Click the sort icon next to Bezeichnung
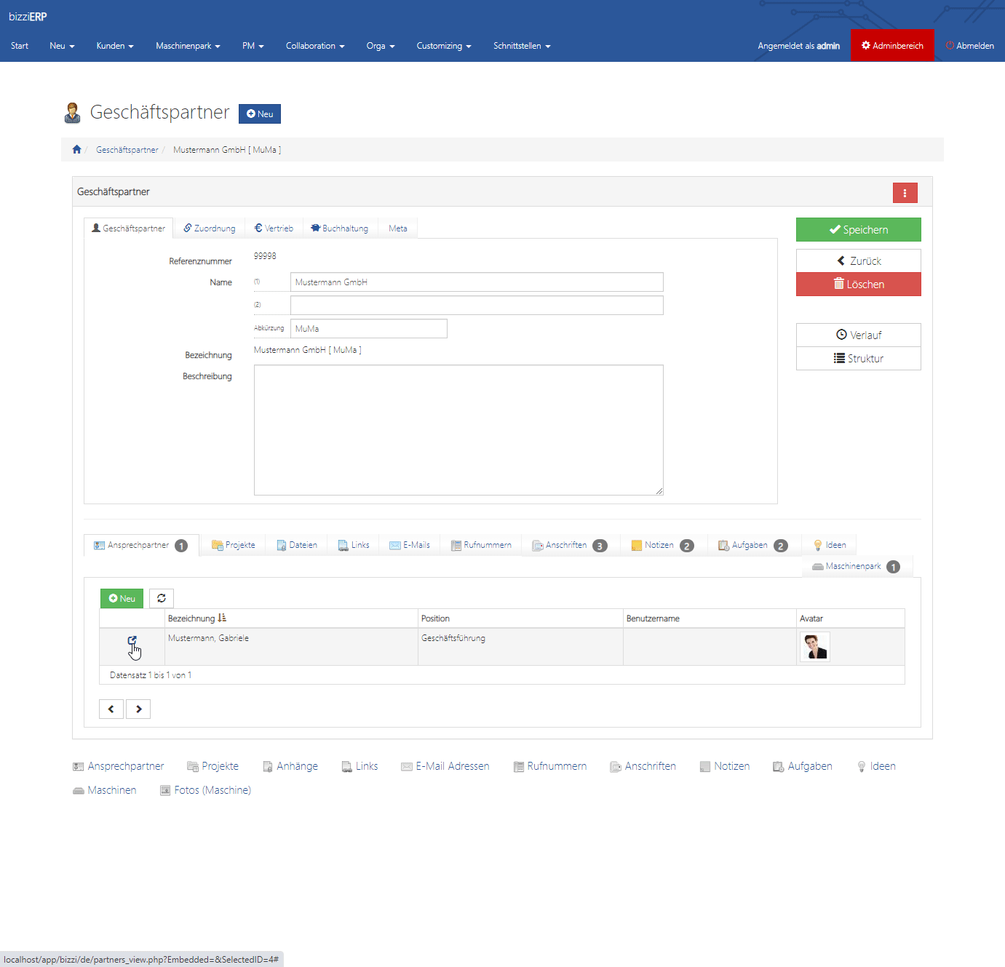Viewport: 1005px width, 967px height. click(x=222, y=618)
